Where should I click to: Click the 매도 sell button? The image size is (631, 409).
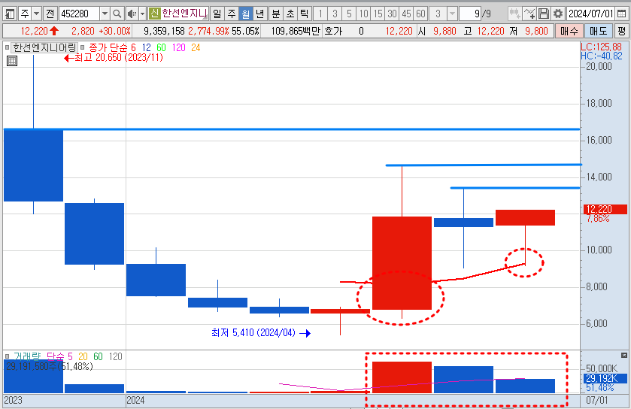[x=599, y=31]
